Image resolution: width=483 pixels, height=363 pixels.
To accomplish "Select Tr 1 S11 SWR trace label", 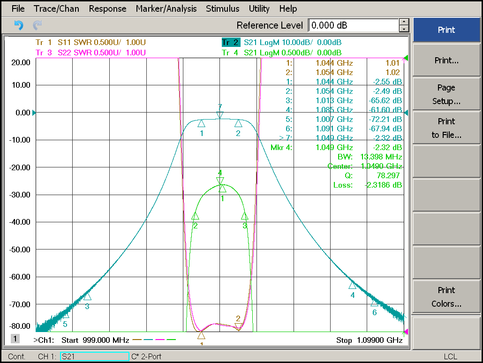I will click(91, 42).
